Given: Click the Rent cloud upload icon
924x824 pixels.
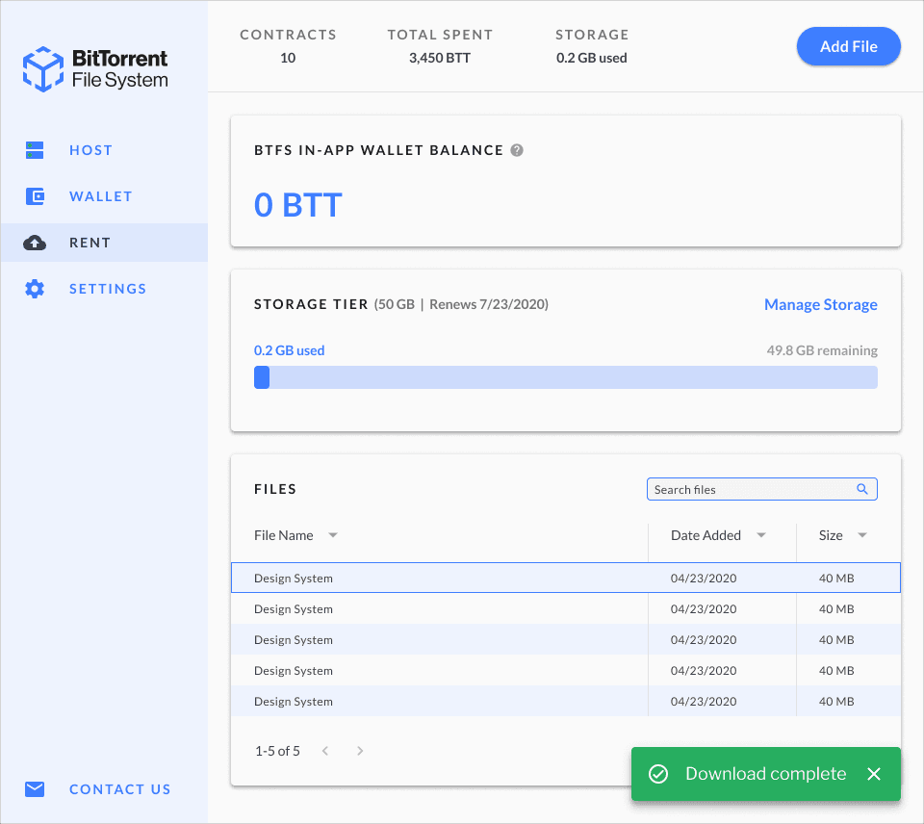Looking at the screenshot, I should point(35,243).
